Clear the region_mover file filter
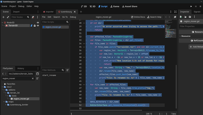Image resolution: width=203 pixels, height=115 pixels. [x=33, y=78]
